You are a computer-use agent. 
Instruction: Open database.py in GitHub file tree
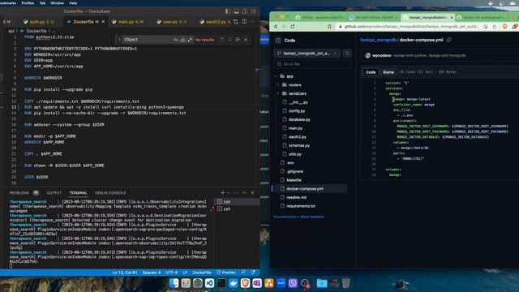point(299,119)
